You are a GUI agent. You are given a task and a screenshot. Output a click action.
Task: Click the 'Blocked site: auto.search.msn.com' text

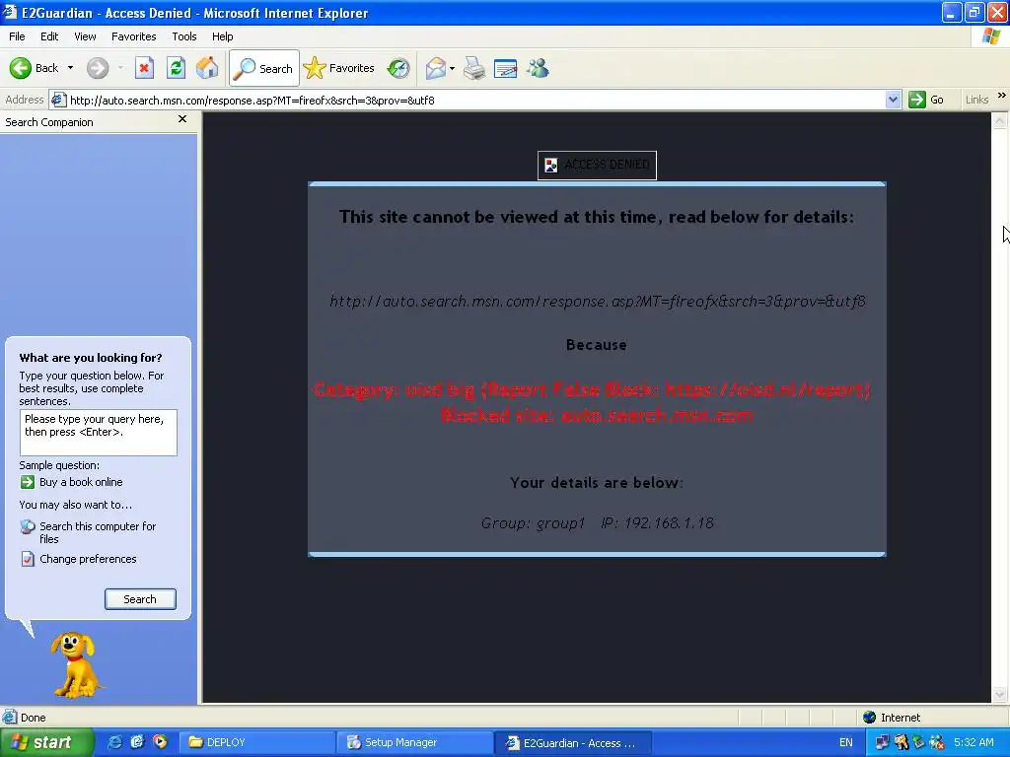[x=597, y=416]
